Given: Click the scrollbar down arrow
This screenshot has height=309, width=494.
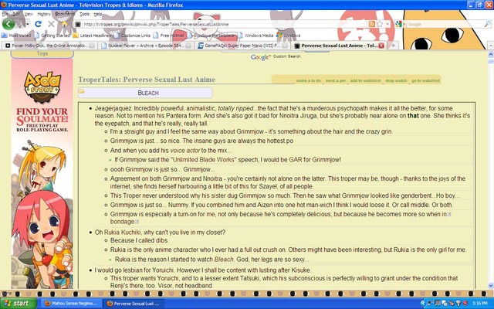Looking at the screenshot, I should pyautogui.click(x=491, y=286).
